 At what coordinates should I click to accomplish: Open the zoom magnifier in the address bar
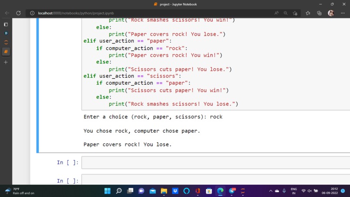click(285, 13)
